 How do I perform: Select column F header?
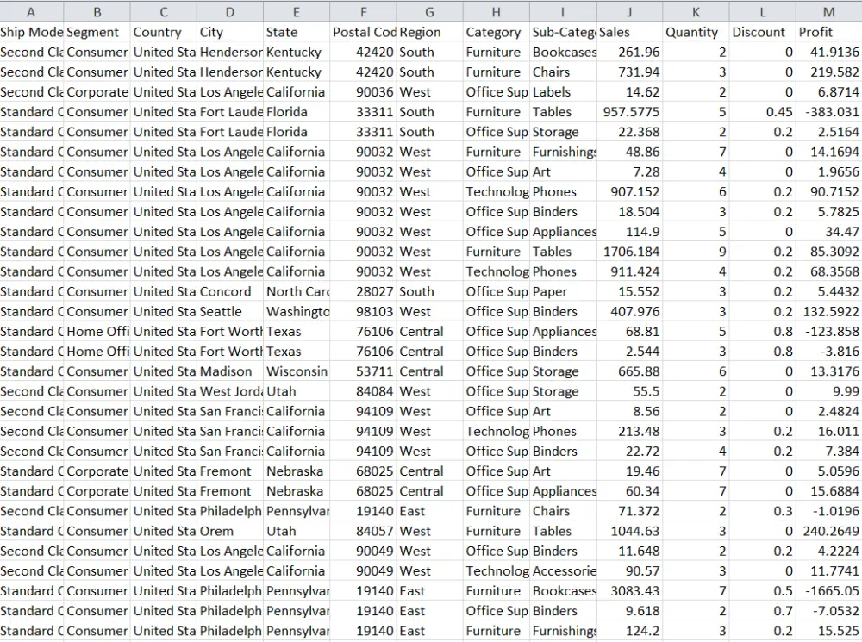point(364,11)
